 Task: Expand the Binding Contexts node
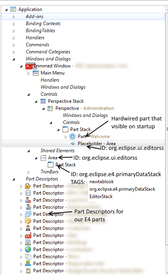pos(14,24)
